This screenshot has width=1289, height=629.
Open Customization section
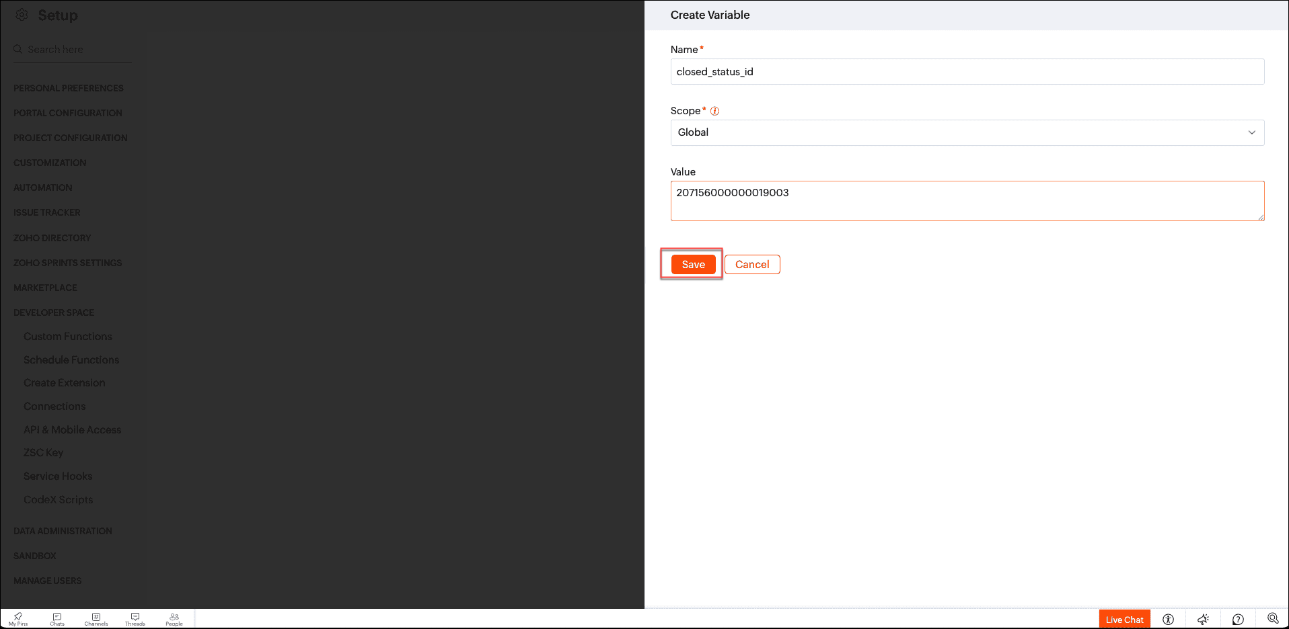point(50,163)
